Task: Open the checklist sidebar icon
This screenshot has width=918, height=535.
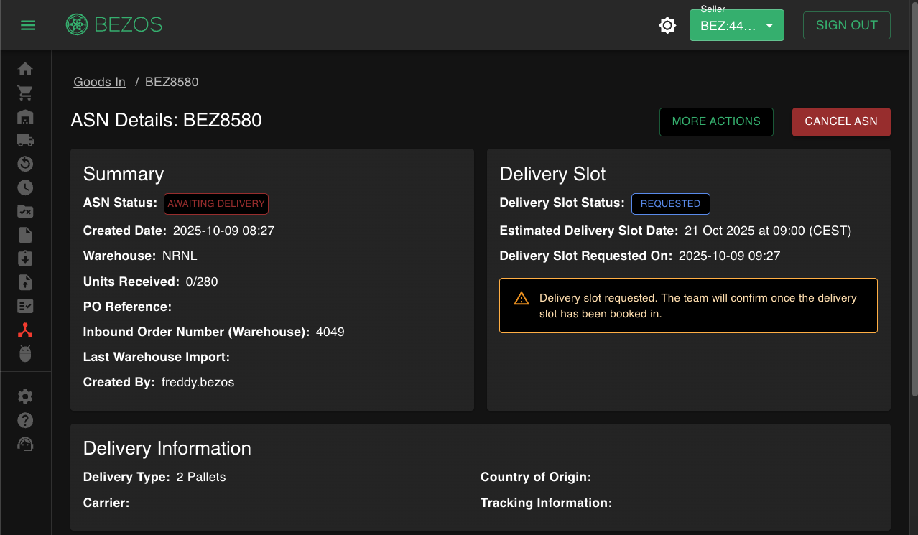Action: tap(25, 306)
